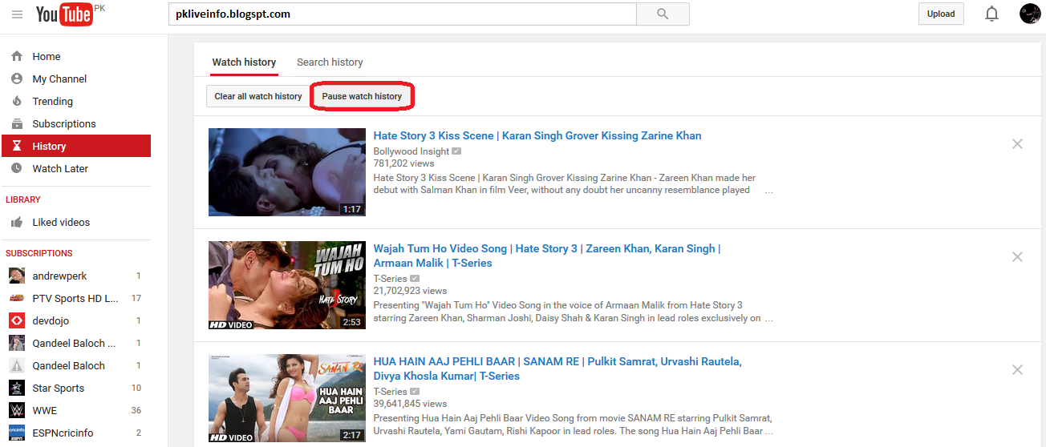Click the PTV Sports HD channel avatar

pyautogui.click(x=17, y=298)
